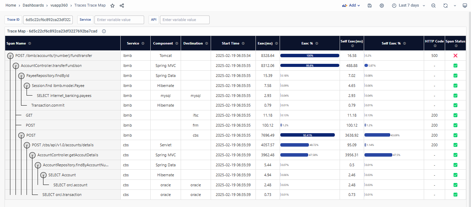Click the TV display mode icon
This screenshot has height=207, width=471.
464,6
